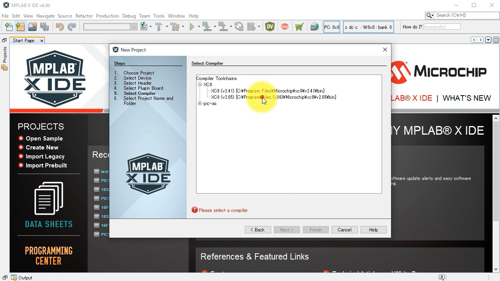
Task: Select the Start Page tab
Action: point(23,41)
